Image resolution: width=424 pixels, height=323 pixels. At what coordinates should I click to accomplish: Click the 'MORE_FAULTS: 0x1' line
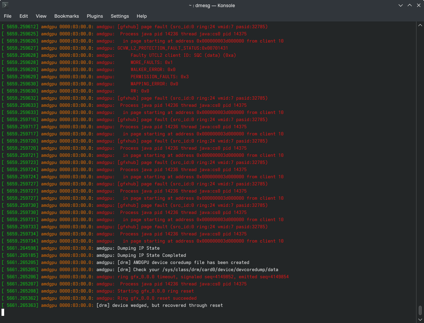pyautogui.click(x=151, y=62)
